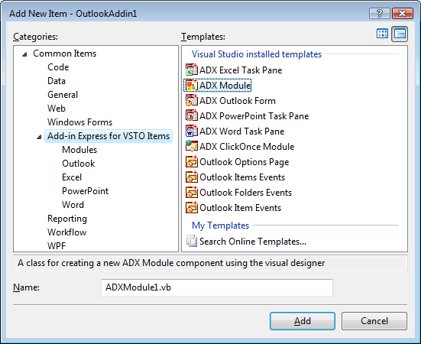Viewport: 421px width, 344px height.
Task: Select the Reporting category
Action: coord(67,219)
